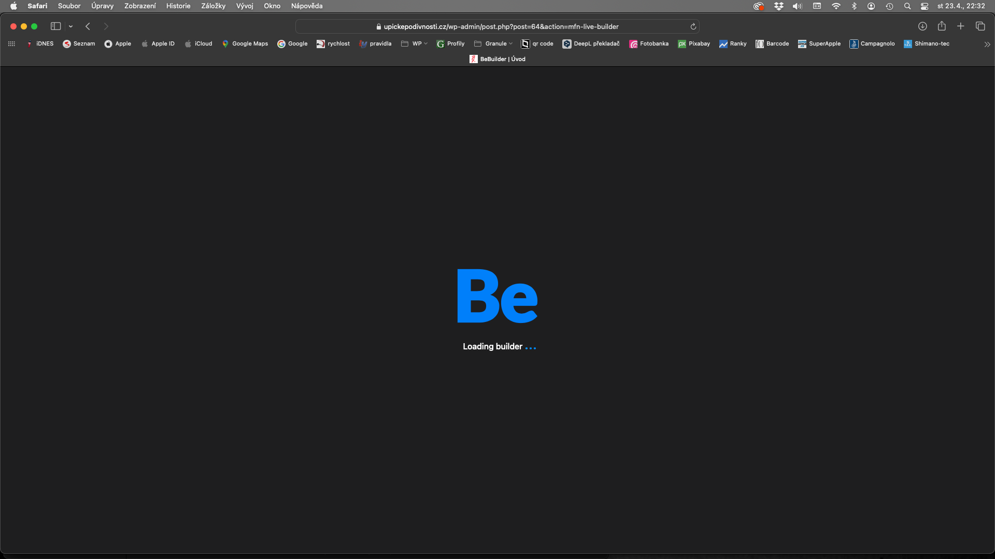Open the Google bookmark
Screen dimensions: 995x559
pyautogui.click(x=292, y=44)
